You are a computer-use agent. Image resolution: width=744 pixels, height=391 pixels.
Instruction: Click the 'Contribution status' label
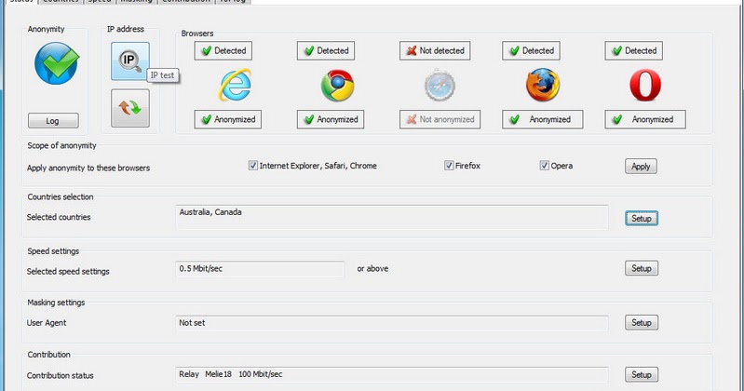pyautogui.click(x=60, y=376)
